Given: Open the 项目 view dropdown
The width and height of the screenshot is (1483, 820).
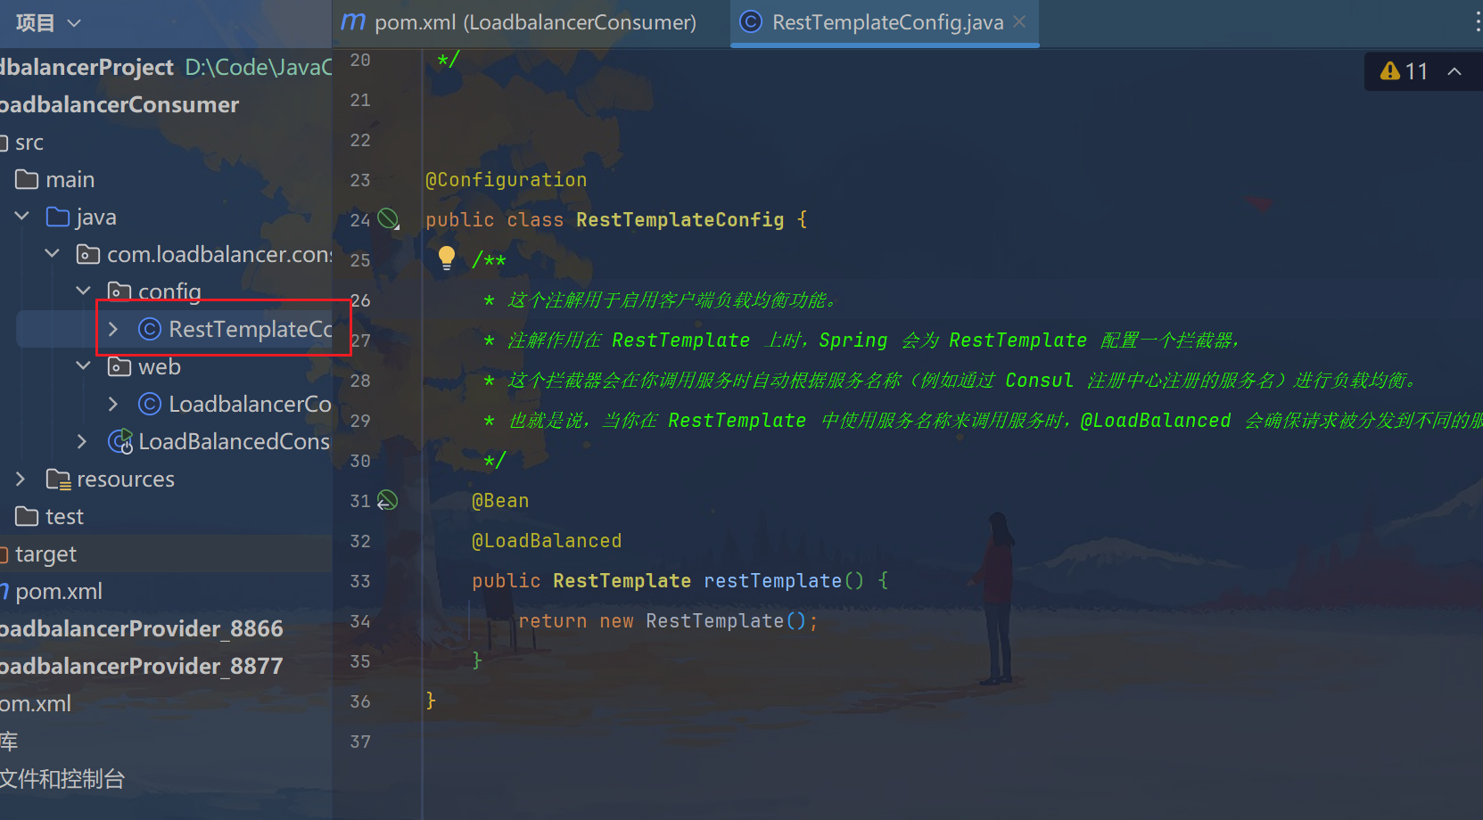Looking at the screenshot, I should pyautogui.click(x=47, y=22).
